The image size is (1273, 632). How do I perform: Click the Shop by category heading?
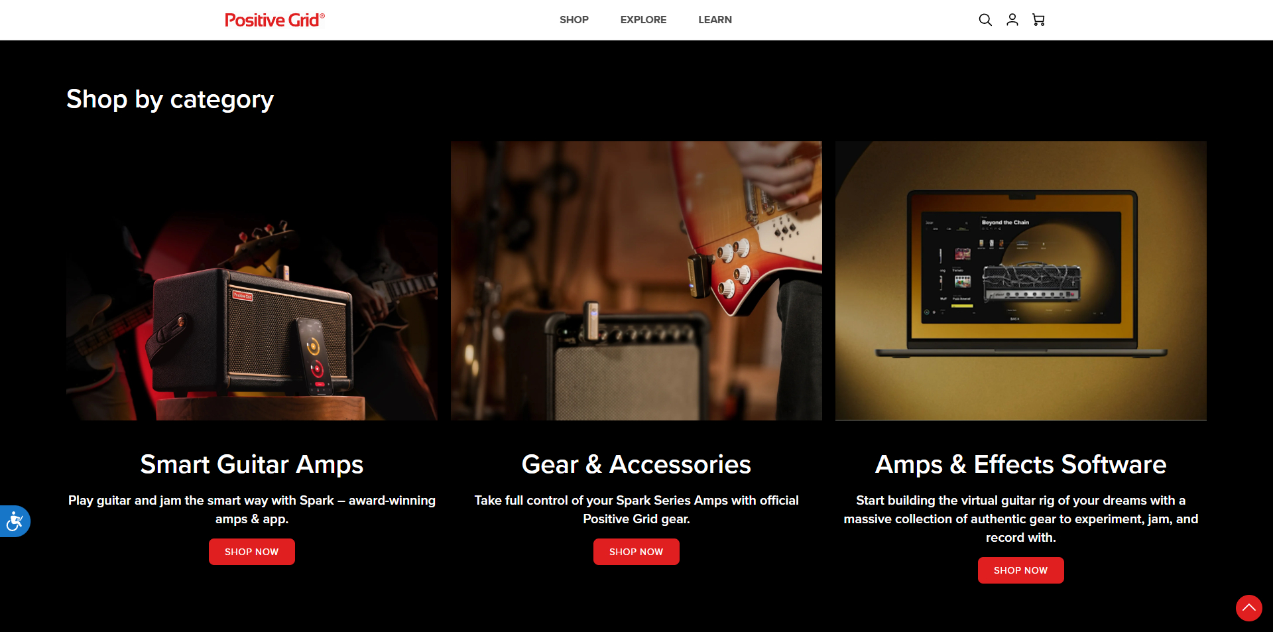point(170,99)
